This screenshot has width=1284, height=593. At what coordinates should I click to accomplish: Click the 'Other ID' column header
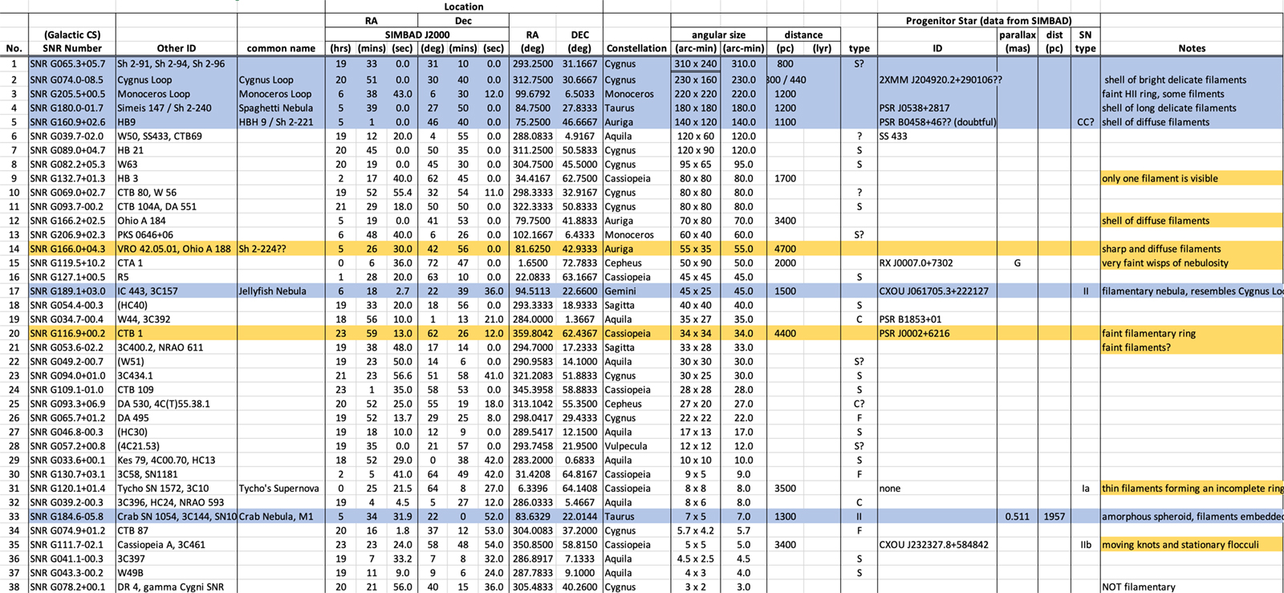coord(177,48)
